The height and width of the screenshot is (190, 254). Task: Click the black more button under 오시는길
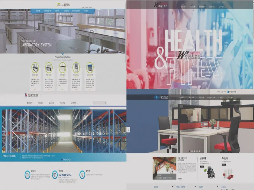point(224,165)
